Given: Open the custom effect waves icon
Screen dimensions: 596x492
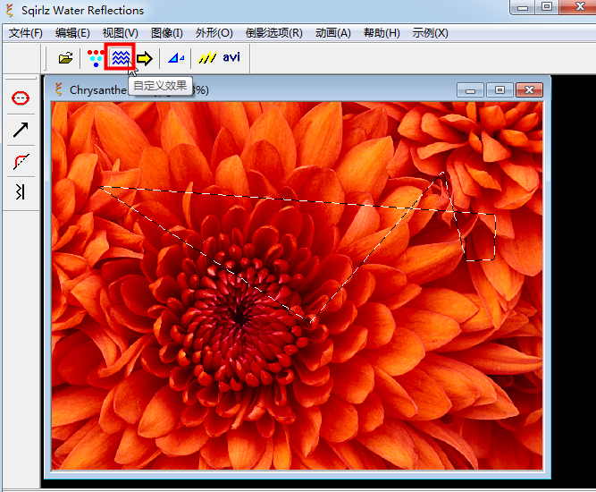Looking at the screenshot, I should (120, 57).
